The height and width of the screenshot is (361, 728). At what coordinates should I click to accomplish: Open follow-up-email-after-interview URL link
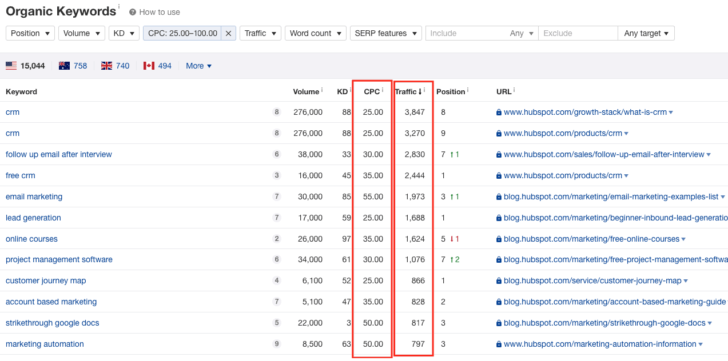tap(604, 154)
